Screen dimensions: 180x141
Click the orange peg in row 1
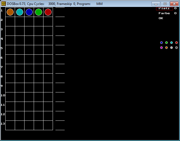pyautogui.click(x=10, y=12)
